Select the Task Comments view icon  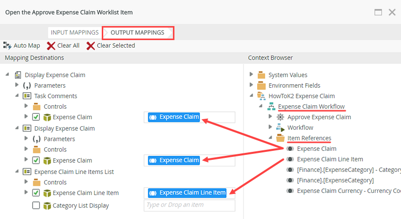[27, 96]
